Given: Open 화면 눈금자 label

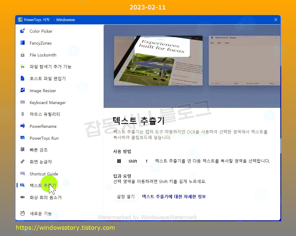Looking at the screenshot, I should coord(41,162).
